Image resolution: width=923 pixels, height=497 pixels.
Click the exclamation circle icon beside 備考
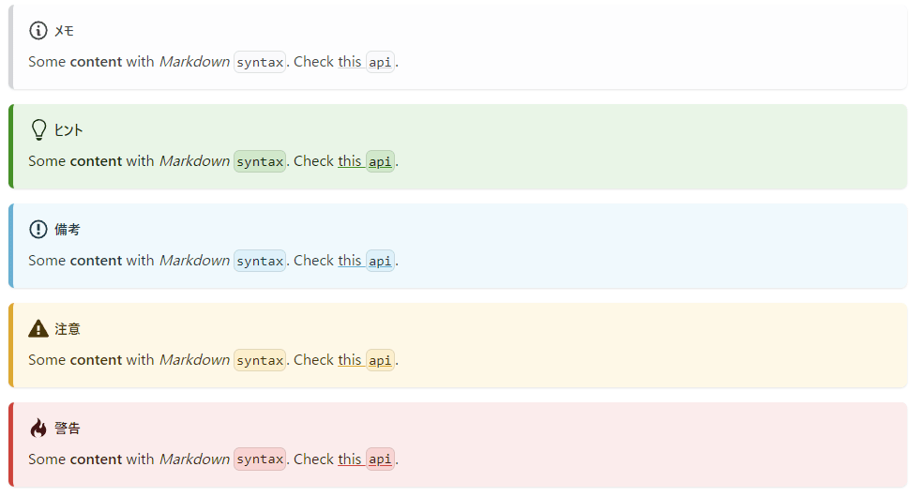[x=38, y=230]
